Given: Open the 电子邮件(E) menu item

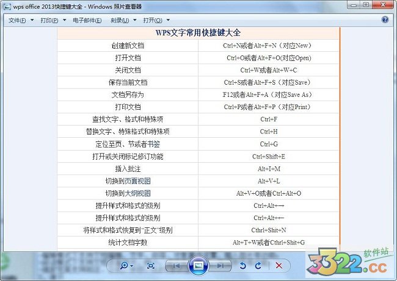Looking at the screenshot, I should point(87,20).
